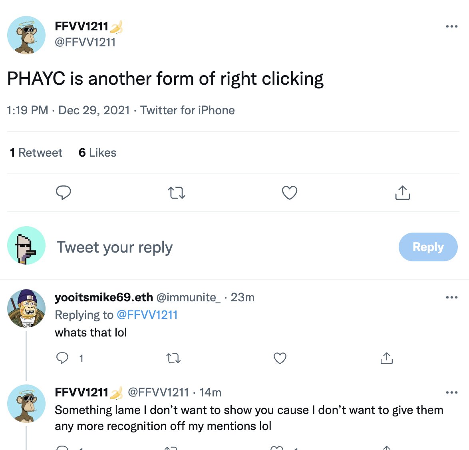Click the 'Tweet your reply' text field

(115, 247)
